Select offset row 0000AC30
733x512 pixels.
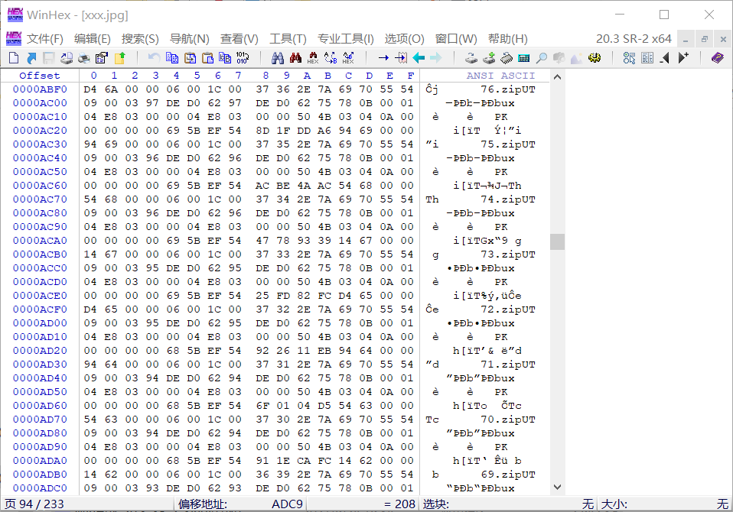(40, 144)
